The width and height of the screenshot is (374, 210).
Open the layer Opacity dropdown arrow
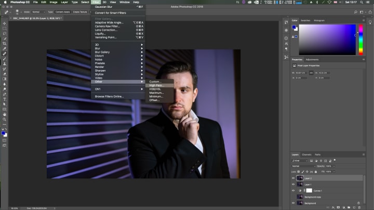[334, 166]
